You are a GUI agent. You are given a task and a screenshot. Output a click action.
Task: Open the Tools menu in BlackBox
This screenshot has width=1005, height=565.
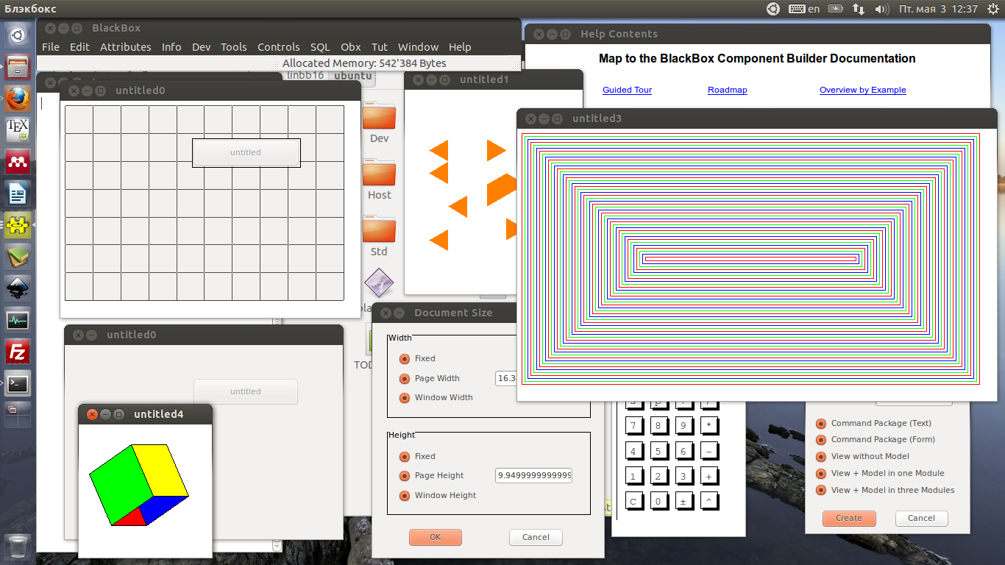pyautogui.click(x=233, y=47)
